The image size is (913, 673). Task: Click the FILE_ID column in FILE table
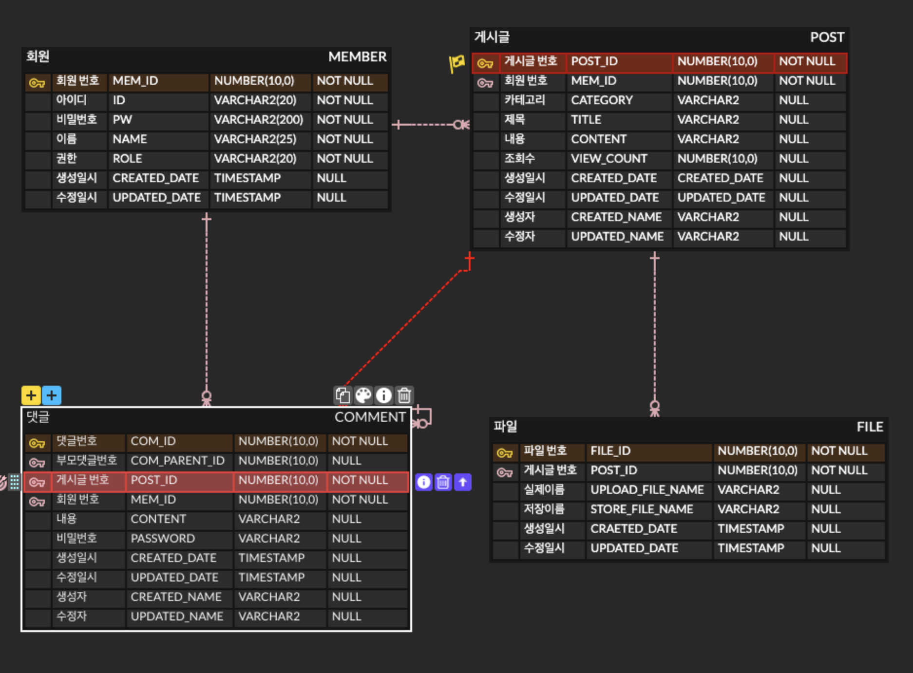tap(610, 451)
